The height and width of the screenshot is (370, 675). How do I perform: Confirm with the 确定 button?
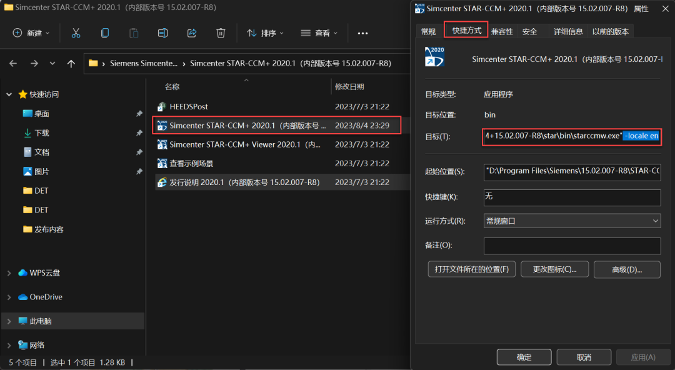[524, 357]
